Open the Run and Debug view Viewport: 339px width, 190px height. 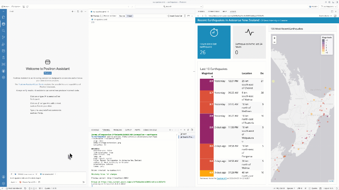point(4,44)
